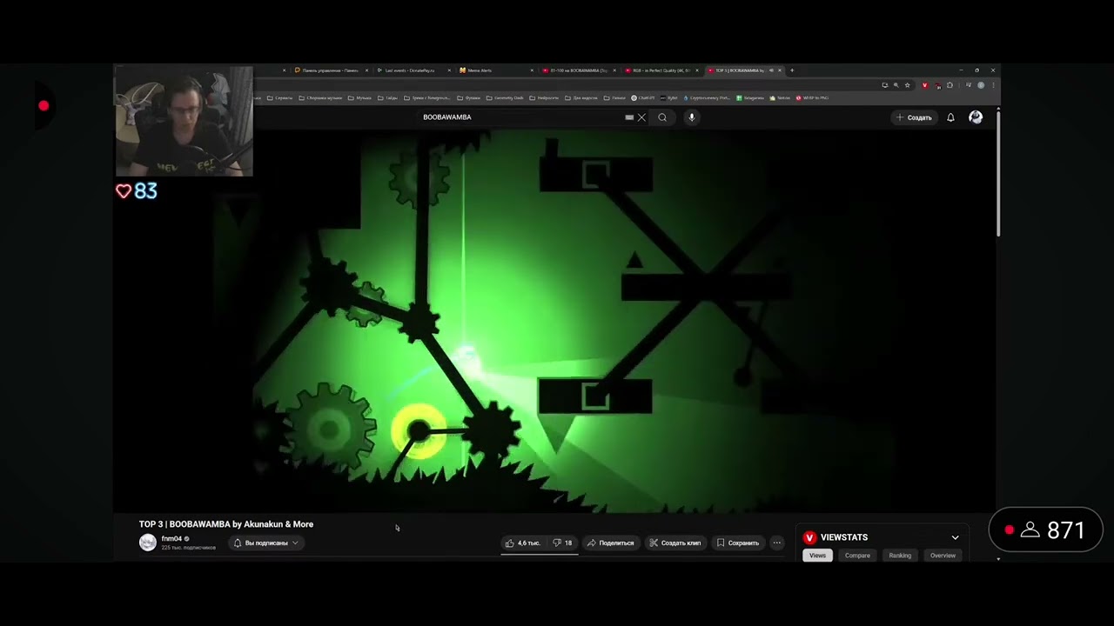Open the YouTube account avatar menu

[x=976, y=117]
